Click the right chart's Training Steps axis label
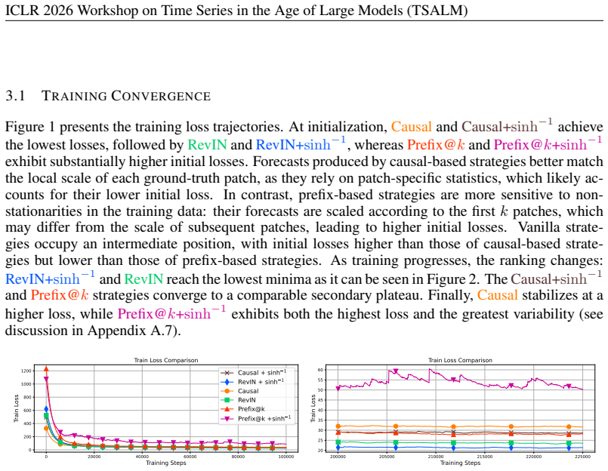Screen dimensions: 608x471 [x=460, y=463]
